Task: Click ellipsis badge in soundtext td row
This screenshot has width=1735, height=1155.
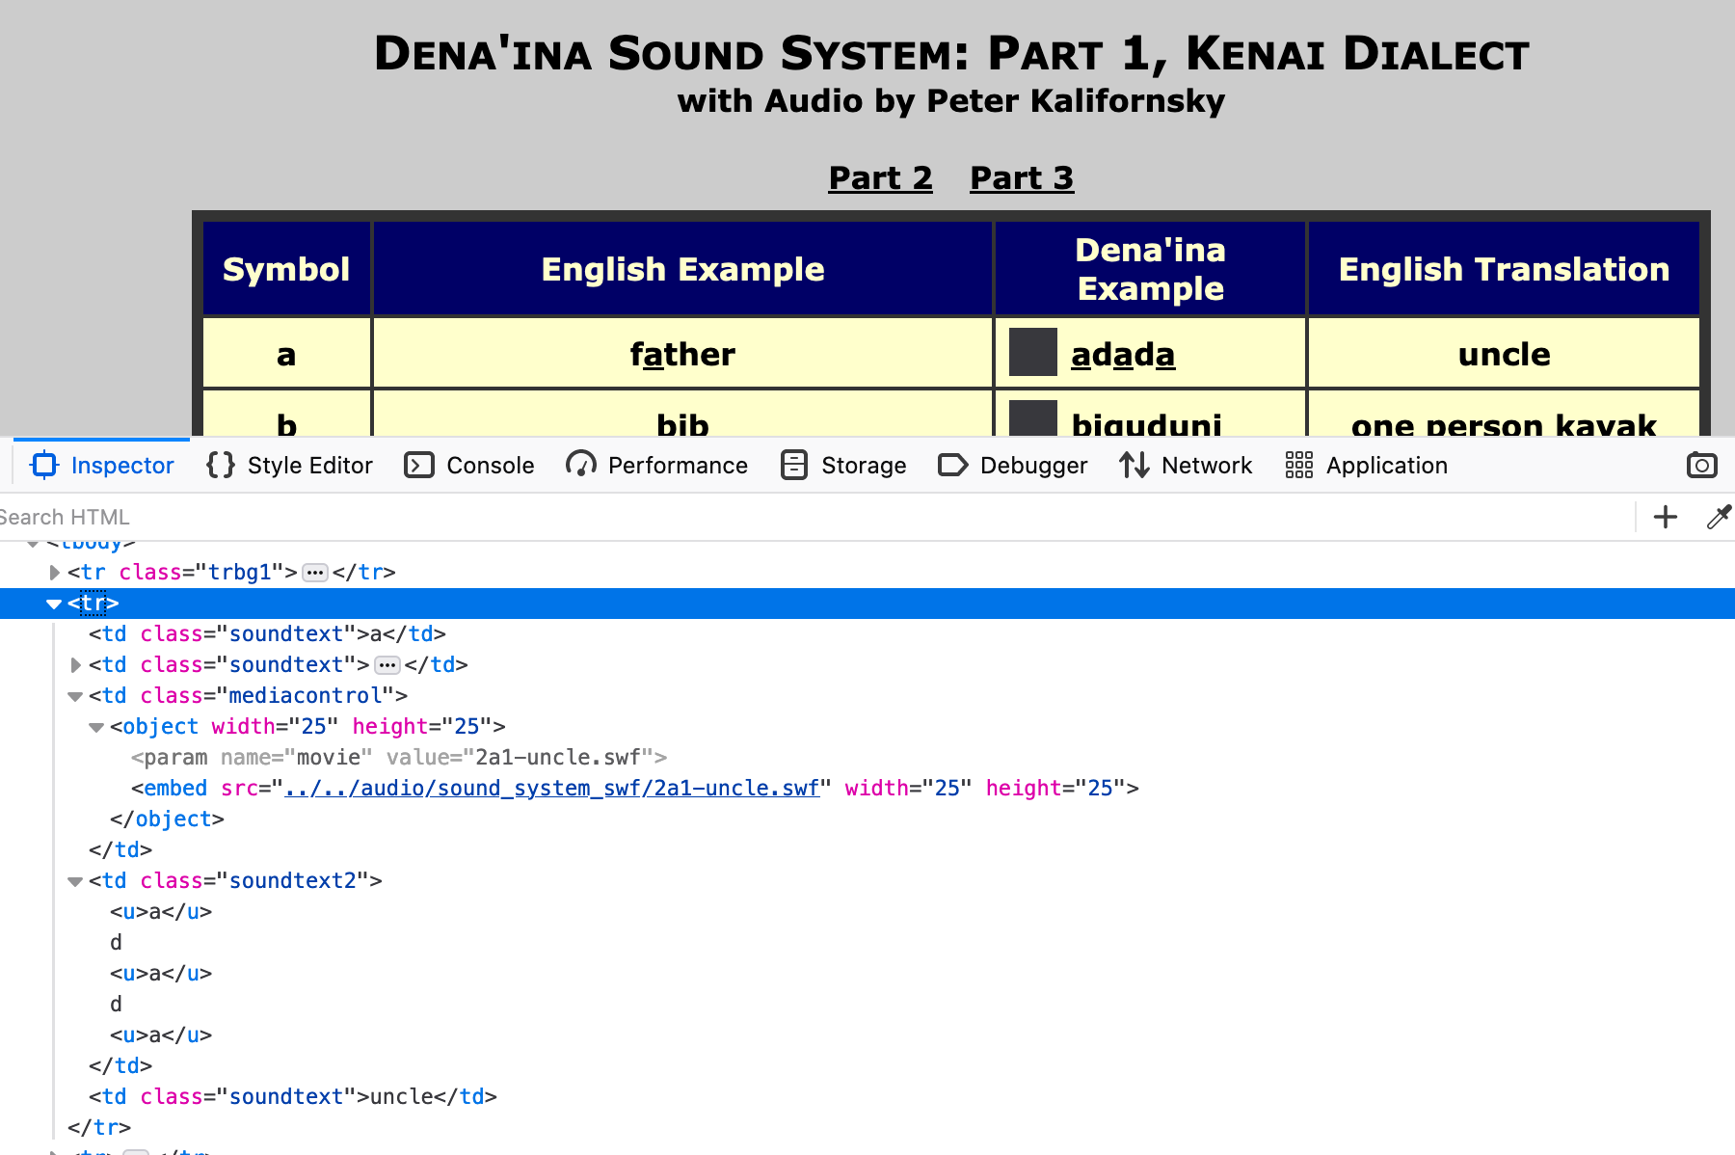Action: tap(387, 665)
